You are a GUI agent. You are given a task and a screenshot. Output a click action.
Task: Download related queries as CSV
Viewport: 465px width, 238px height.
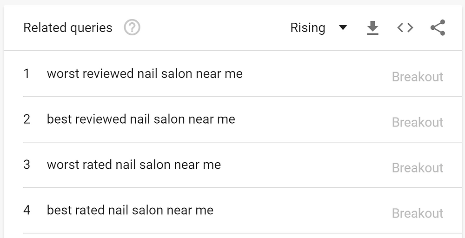tap(372, 28)
